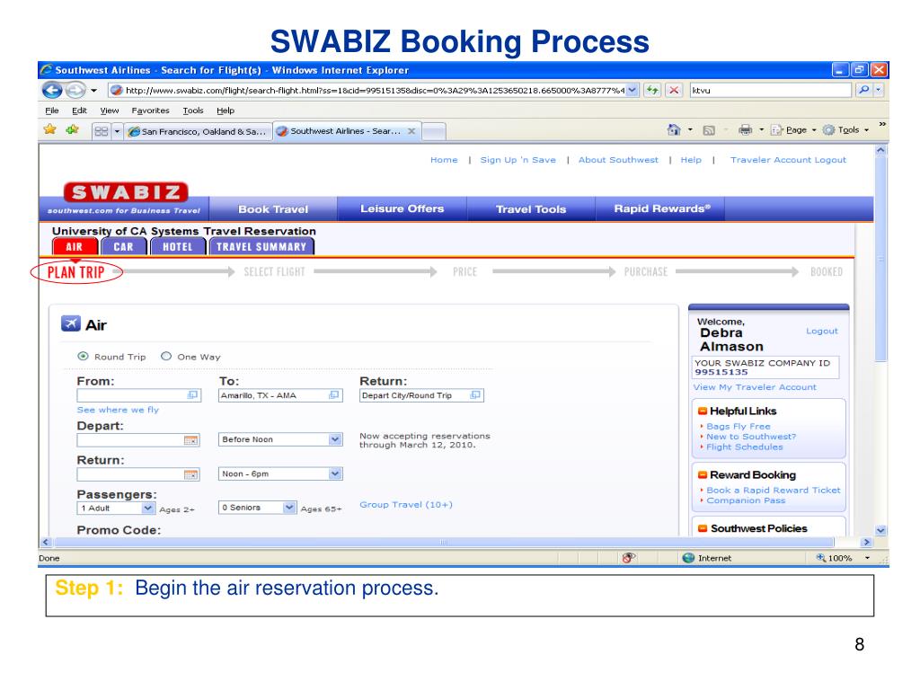This screenshot has width=920, height=690.
Task: Click the browser Back arrow button
Action: click(x=52, y=91)
